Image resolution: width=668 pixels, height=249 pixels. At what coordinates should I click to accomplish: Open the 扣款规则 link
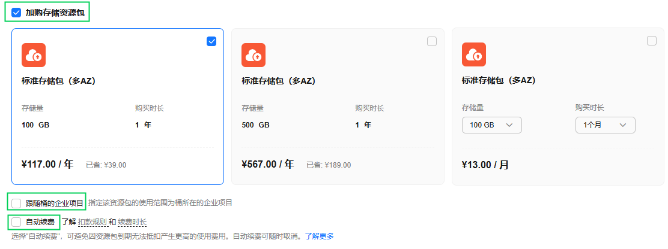[93, 222]
